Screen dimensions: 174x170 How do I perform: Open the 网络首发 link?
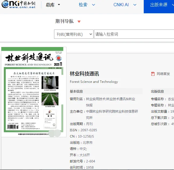pos(163,74)
